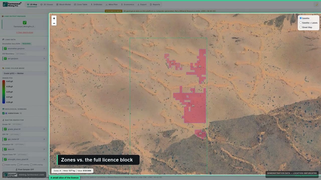Screen dimensions: 321x180
Task: Click the Farmonaut Mining Pro logo
Action: tap(12, 4)
